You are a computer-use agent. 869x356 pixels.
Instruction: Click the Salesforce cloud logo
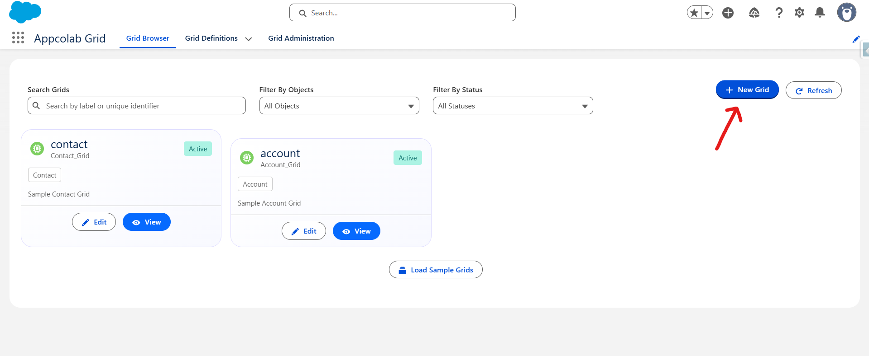(25, 12)
